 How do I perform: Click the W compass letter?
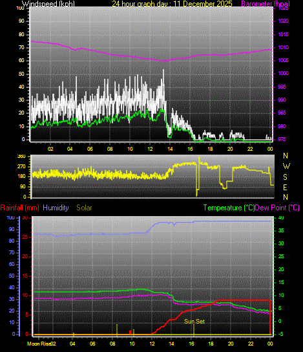pyautogui.click(x=286, y=166)
